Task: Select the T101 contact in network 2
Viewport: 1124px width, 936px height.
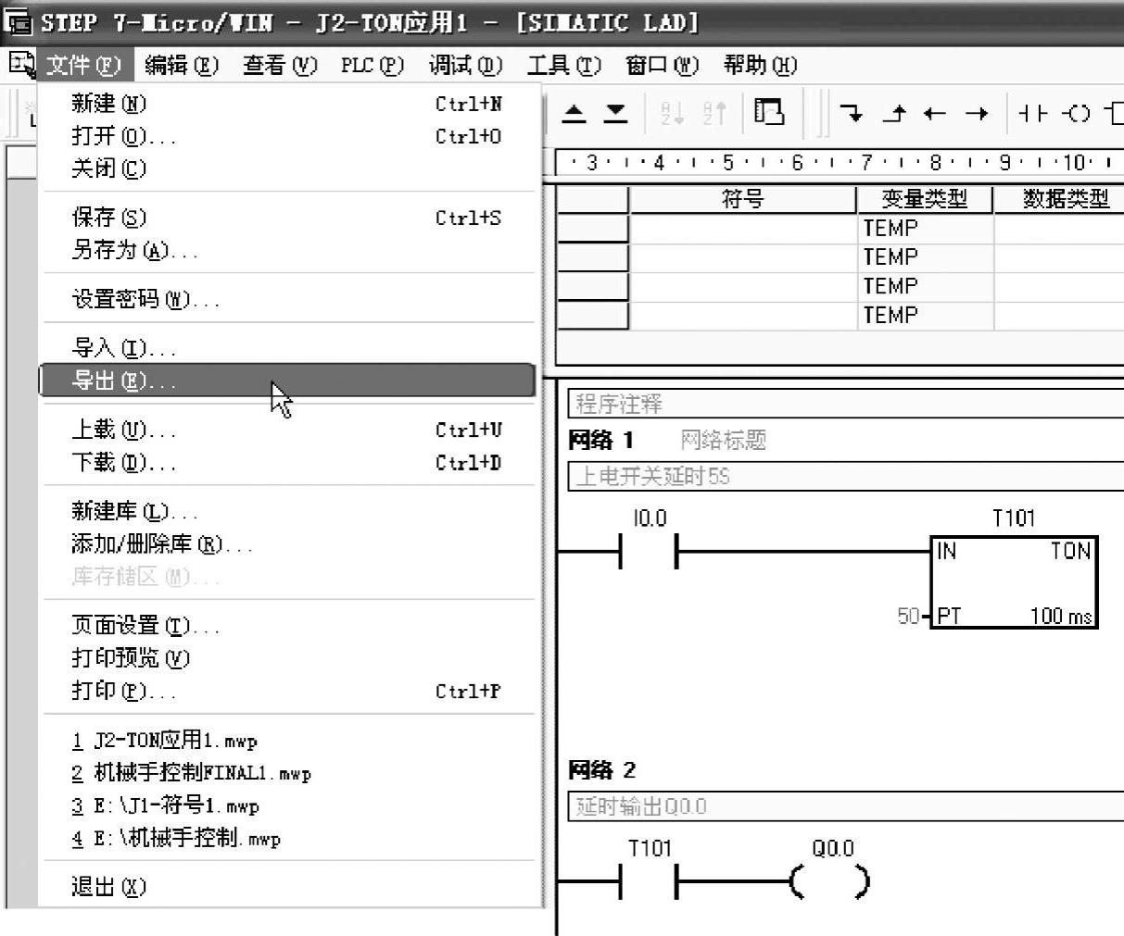Action: click(x=649, y=881)
